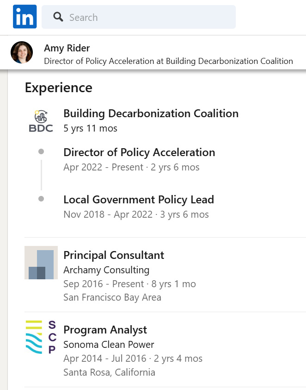306x390 pixels.
Task: Click the Experience section heading
Action: click(59, 88)
